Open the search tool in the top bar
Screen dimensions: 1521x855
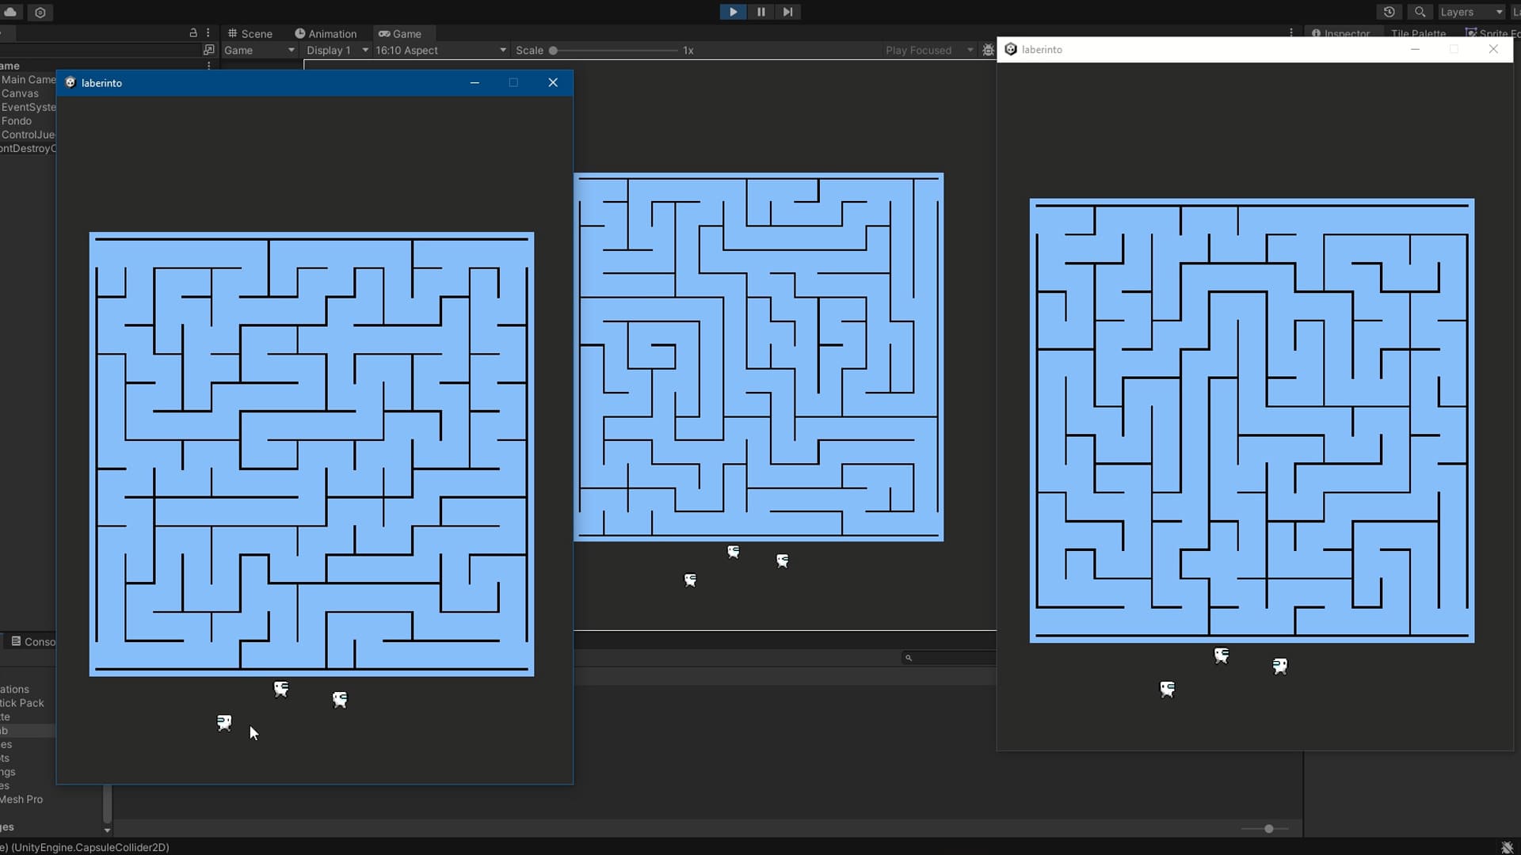pos(1420,12)
